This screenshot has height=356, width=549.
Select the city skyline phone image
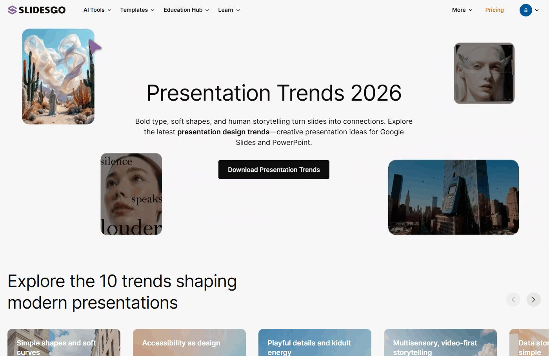(x=453, y=197)
